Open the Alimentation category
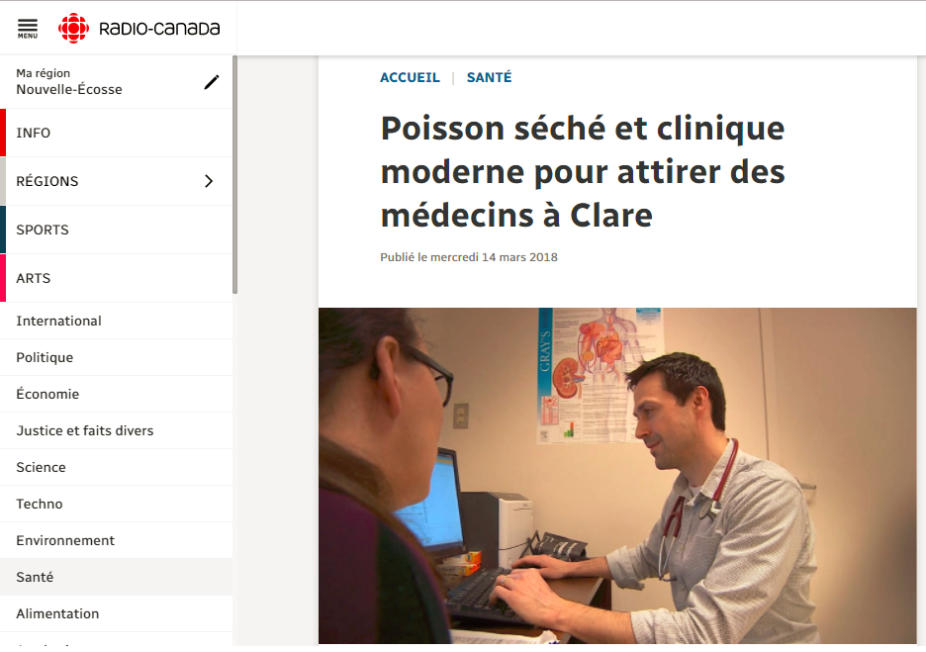The image size is (926, 652). pyautogui.click(x=117, y=613)
